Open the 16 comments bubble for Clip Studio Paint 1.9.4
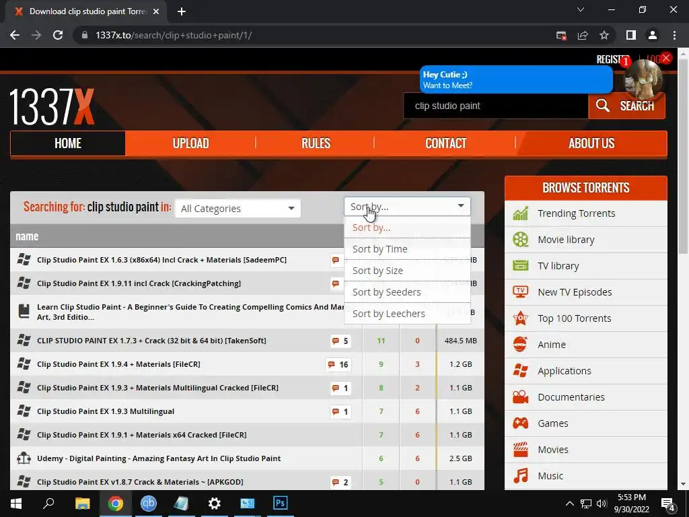This screenshot has width=689, height=517. click(338, 364)
